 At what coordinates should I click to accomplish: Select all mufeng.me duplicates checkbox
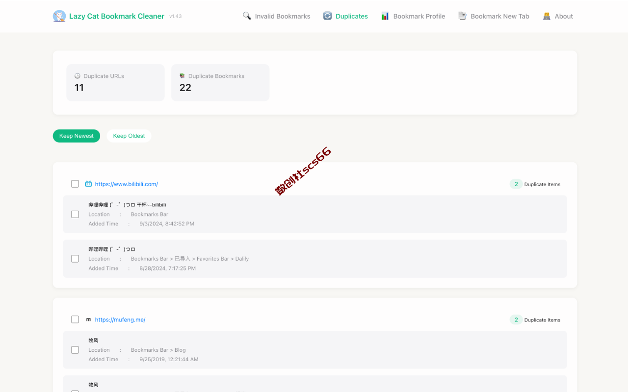pos(75,319)
